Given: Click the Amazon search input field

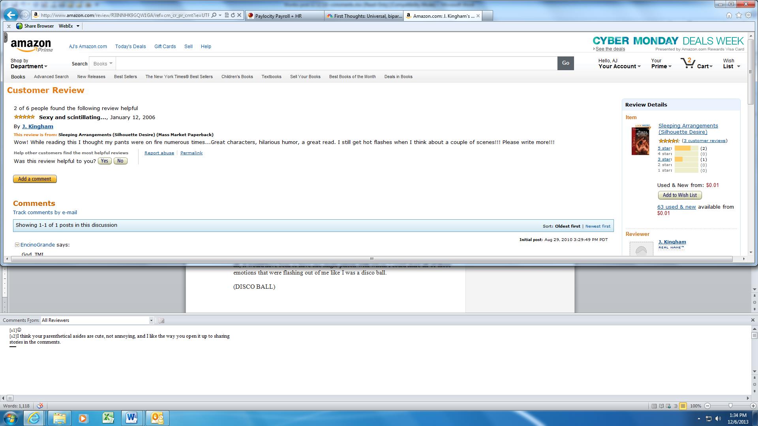Looking at the screenshot, I should (x=336, y=64).
